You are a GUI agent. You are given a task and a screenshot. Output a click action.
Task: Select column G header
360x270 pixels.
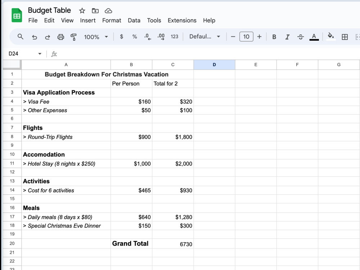point(339,65)
